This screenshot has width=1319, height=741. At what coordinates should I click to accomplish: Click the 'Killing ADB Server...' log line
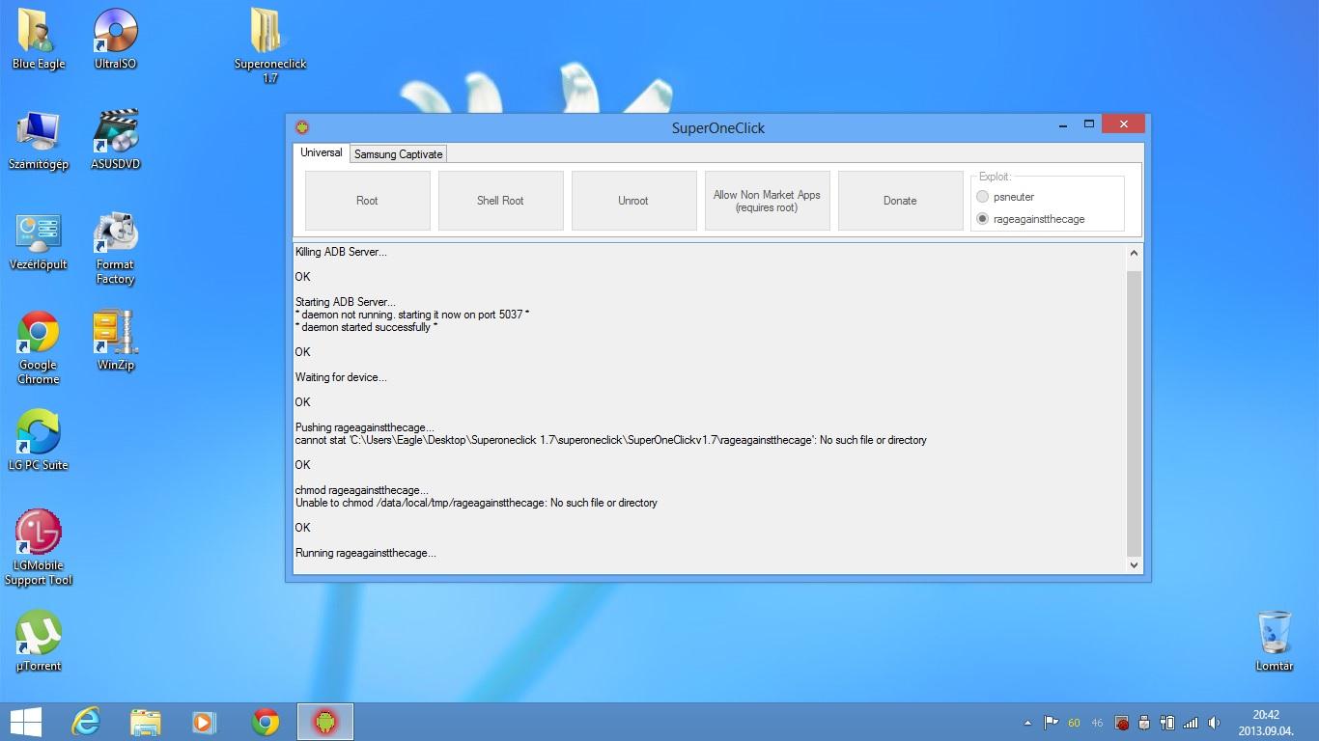click(x=341, y=252)
